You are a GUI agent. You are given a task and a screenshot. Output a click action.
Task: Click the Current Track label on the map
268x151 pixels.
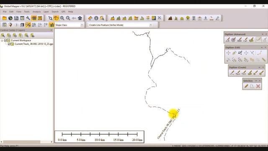click(x=168, y=124)
